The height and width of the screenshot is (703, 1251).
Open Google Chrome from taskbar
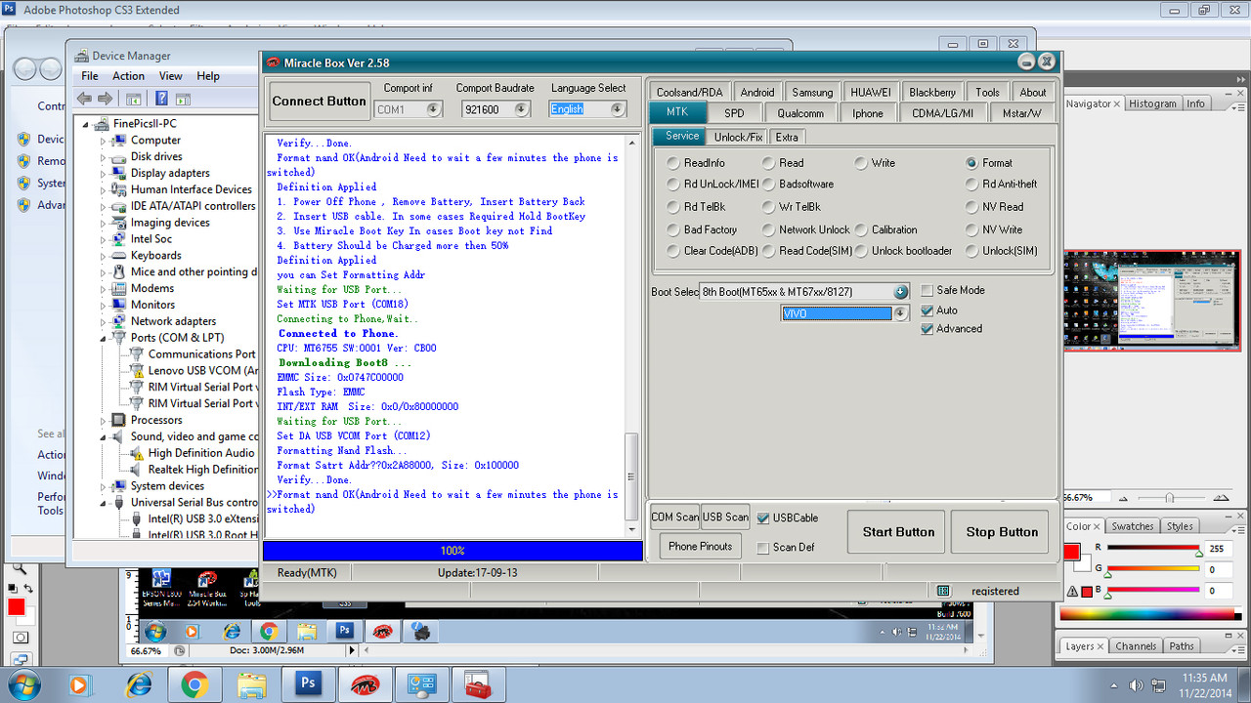point(194,684)
